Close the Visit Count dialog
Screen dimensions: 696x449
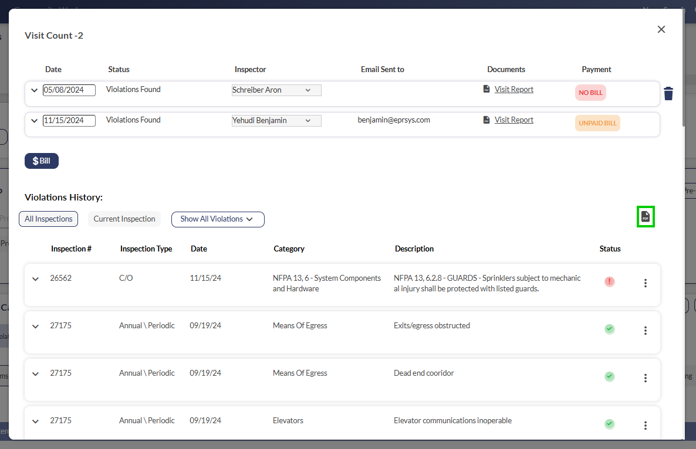pos(661,29)
